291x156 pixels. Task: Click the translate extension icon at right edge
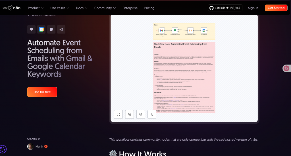click(286, 68)
